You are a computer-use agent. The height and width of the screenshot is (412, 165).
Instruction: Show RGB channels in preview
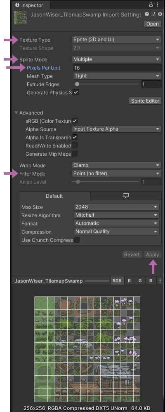(x=117, y=281)
